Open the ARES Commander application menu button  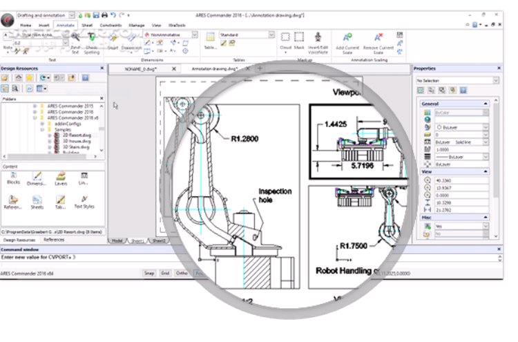(x=8, y=20)
